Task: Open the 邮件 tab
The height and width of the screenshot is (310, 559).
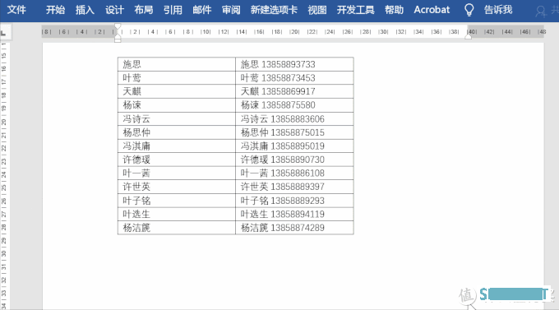Action: tap(202, 10)
